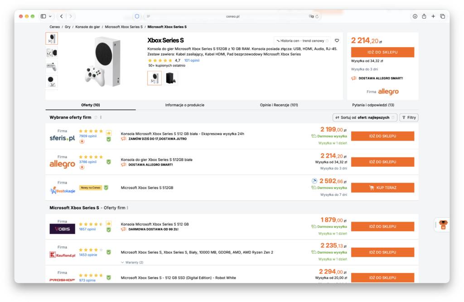Go to sferis.pl shop offer button
Viewport: 464px width, 302px height.
(382, 136)
